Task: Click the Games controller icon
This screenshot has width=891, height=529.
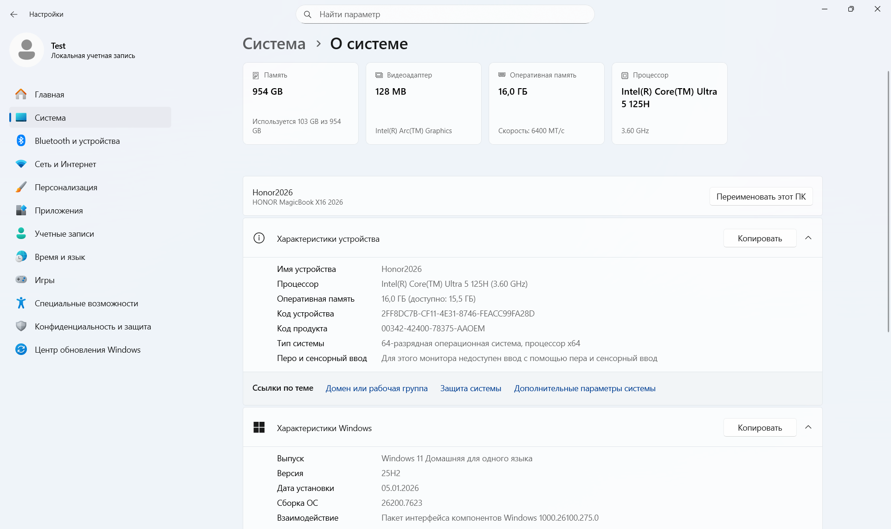Action: pyautogui.click(x=21, y=280)
